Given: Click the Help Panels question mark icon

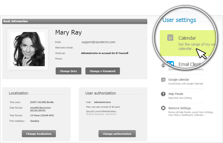Looking at the screenshot, I should click(x=163, y=94).
